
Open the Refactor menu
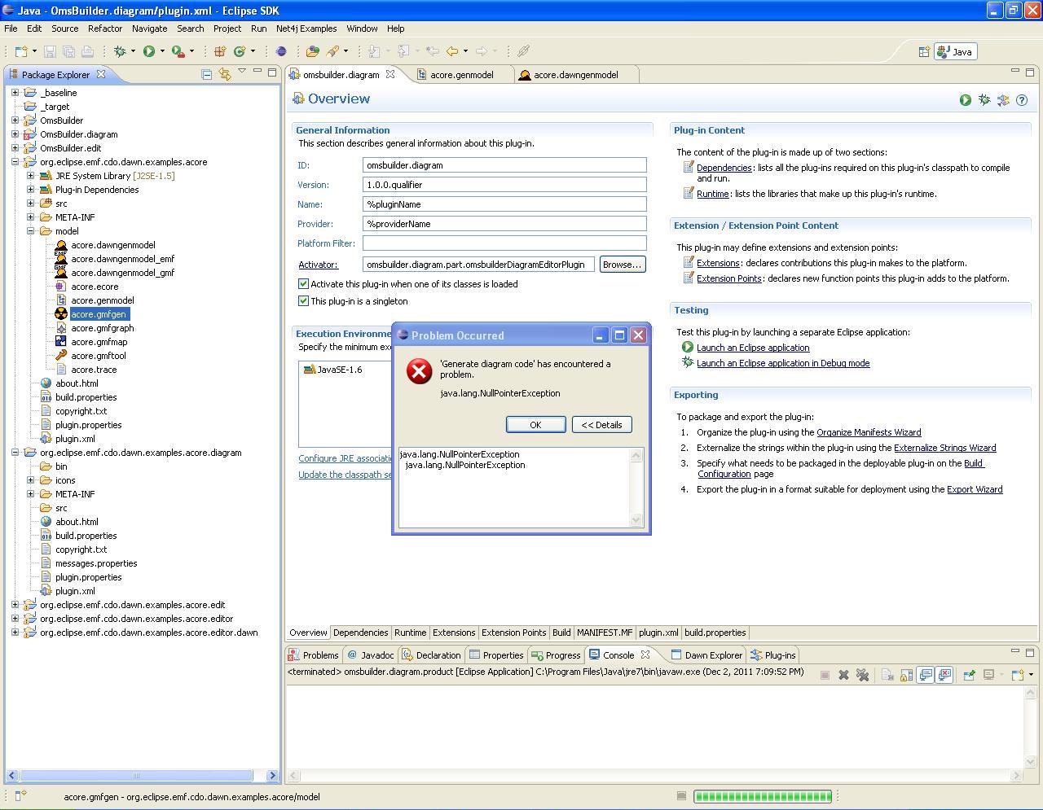coord(104,28)
